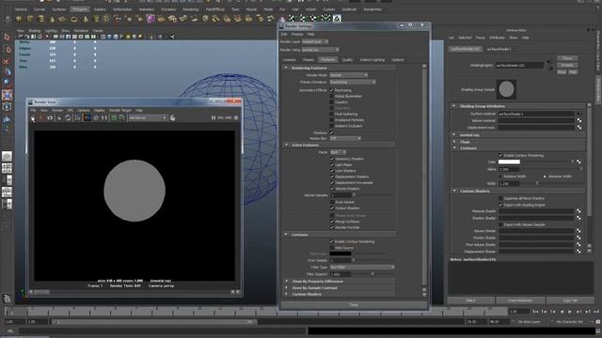
Task: Click the red Render Region icon in Render View
Action: click(41, 118)
